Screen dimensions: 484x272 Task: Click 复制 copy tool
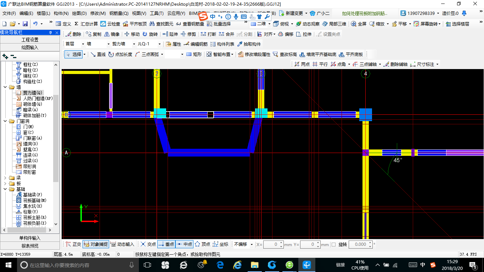click(x=94, y=34)
